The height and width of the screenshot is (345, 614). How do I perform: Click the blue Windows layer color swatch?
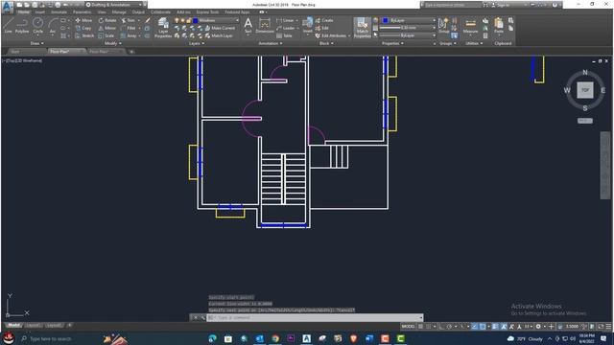pos(196,20)
